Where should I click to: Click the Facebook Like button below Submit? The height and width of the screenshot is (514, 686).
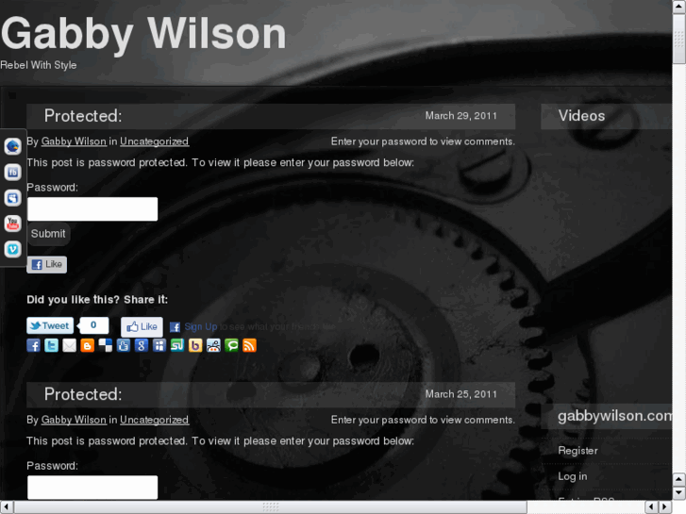pos(47,264)
